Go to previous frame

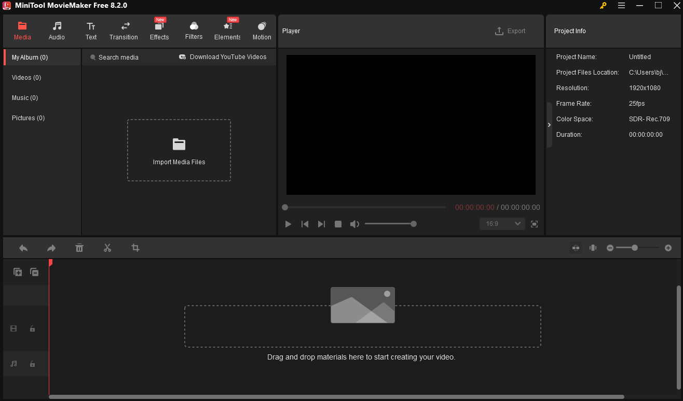(305, 224)
